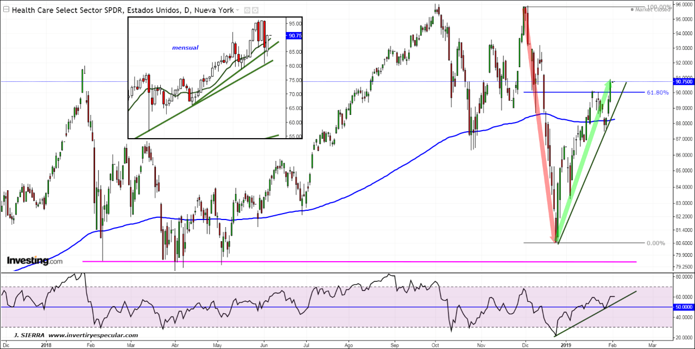The height and width of the screenshot is (349, 695).
Task: Click the Market Closed status dot
Action: [632, 9]
